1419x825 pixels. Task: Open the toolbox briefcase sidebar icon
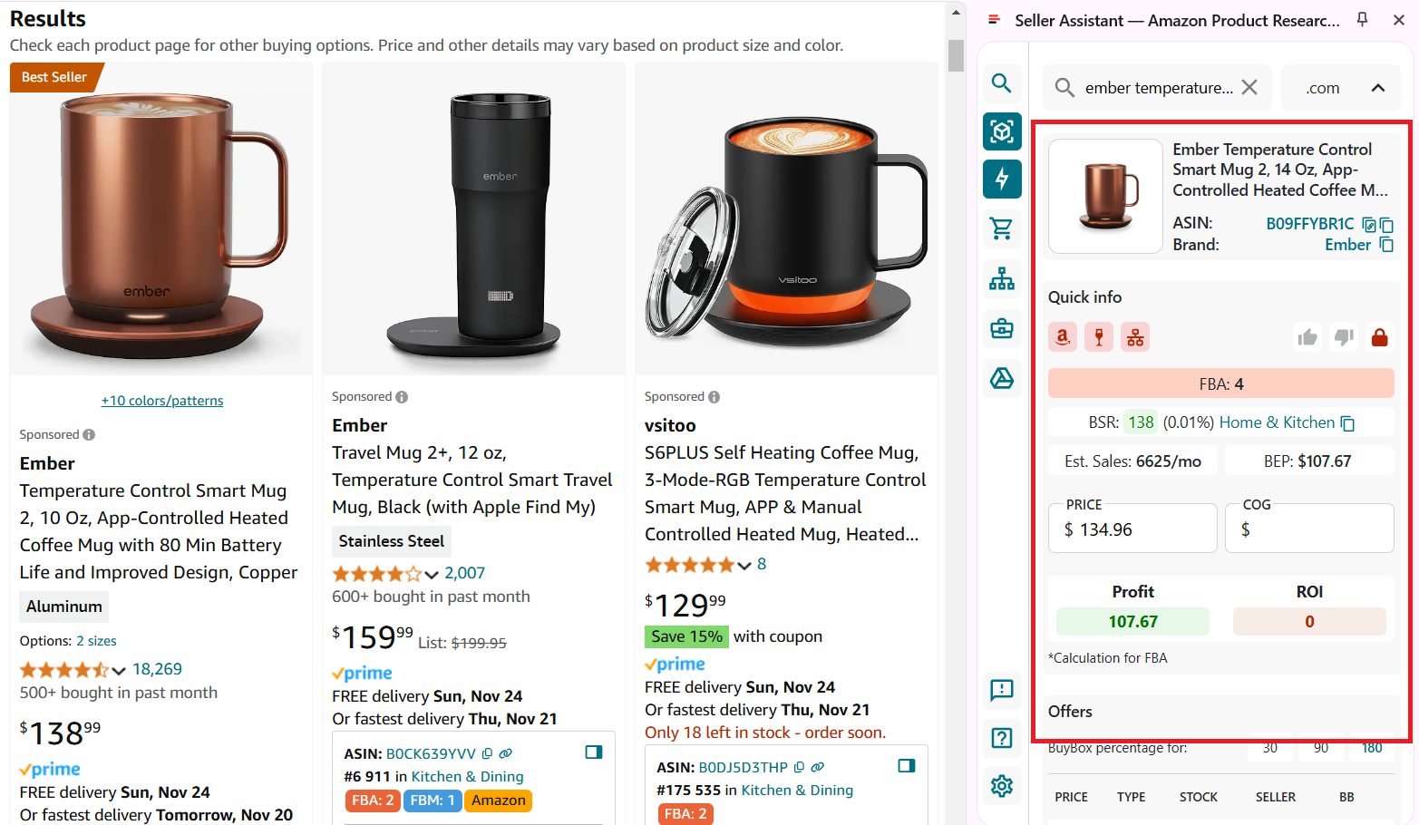pos(1001,328)
